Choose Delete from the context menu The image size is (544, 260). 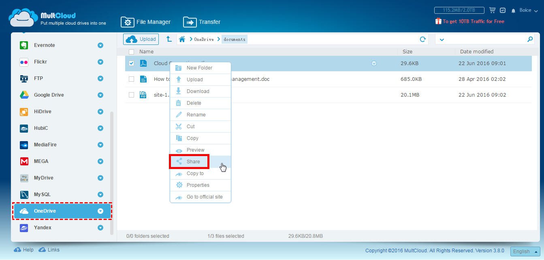tap(201, 103)
